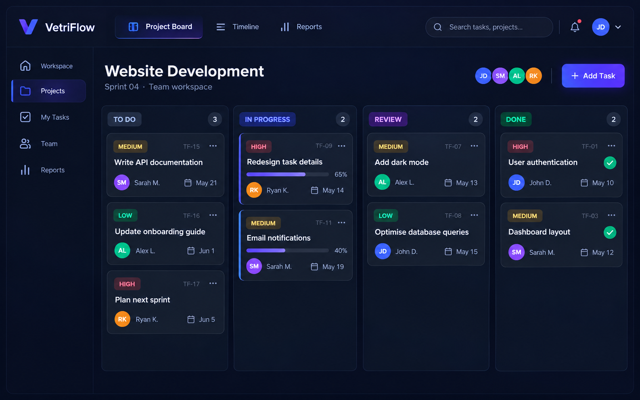Click the IN PROGRESS column label

[268, 119]
